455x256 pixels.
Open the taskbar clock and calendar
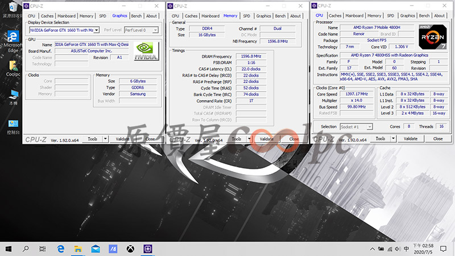pos(423,249)
